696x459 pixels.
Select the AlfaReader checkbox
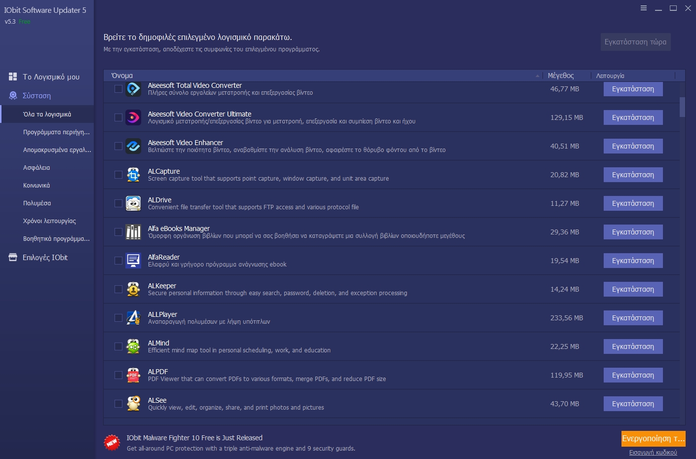click(x=118, y=261)
